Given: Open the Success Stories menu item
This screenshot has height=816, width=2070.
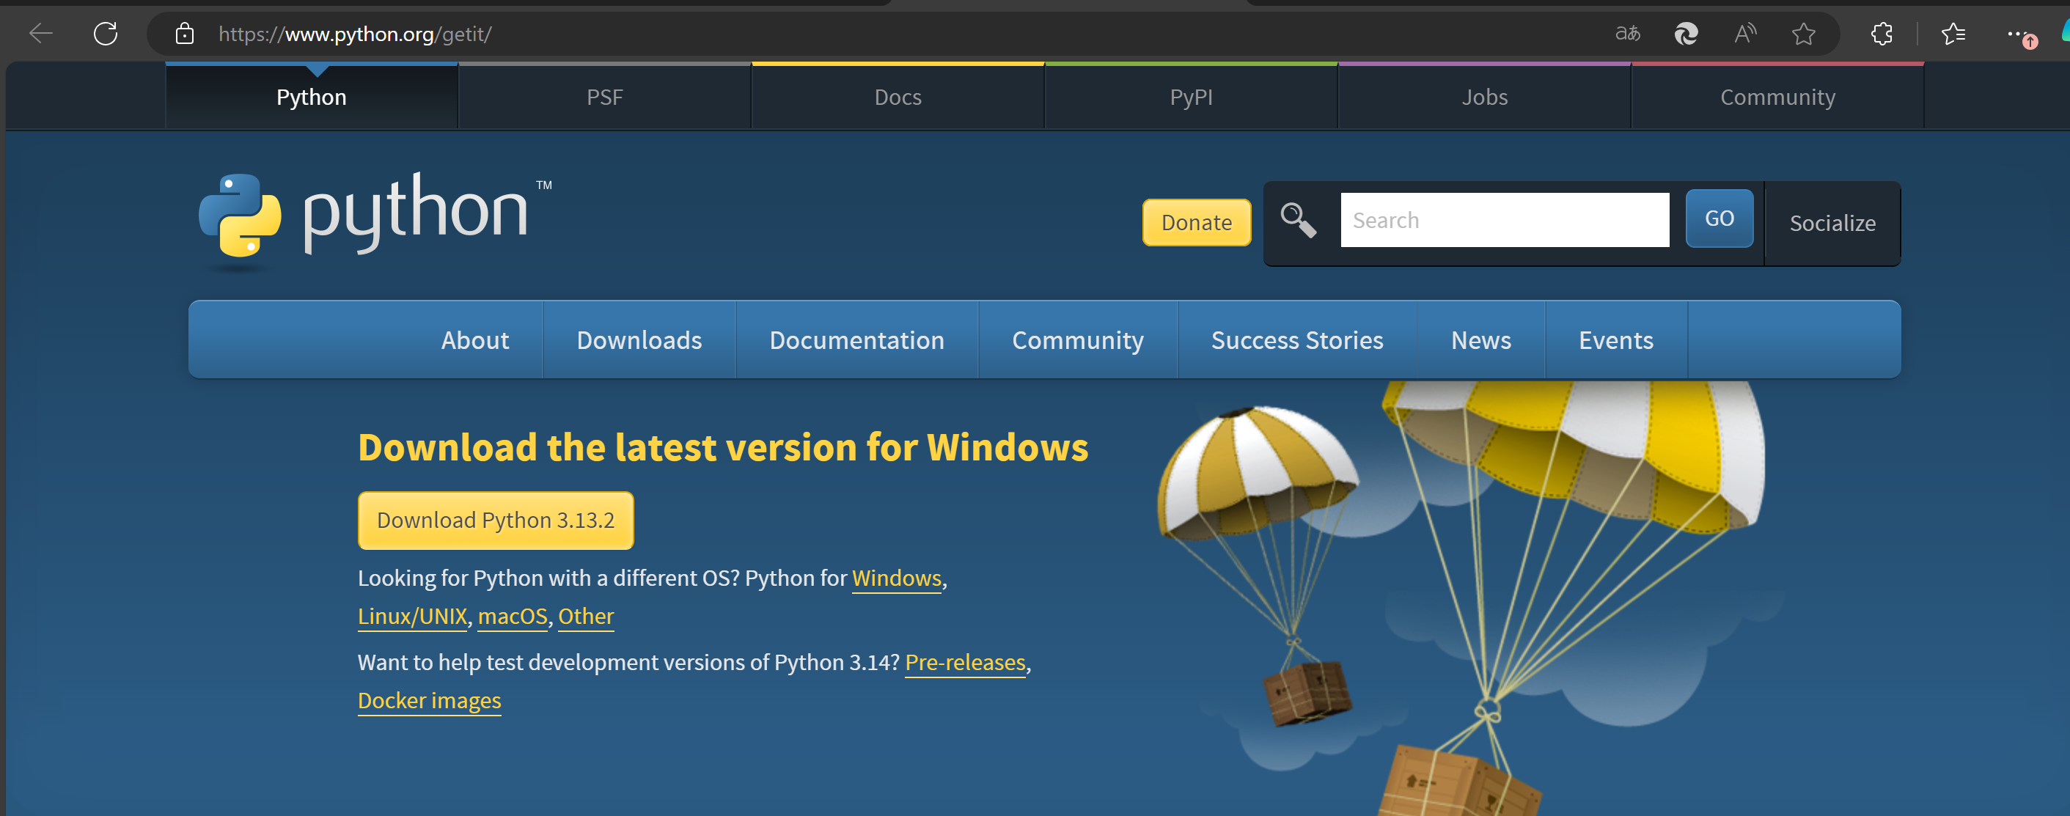Looking at the screenshot, I should pyautogui.click(x=1297, y=339).
